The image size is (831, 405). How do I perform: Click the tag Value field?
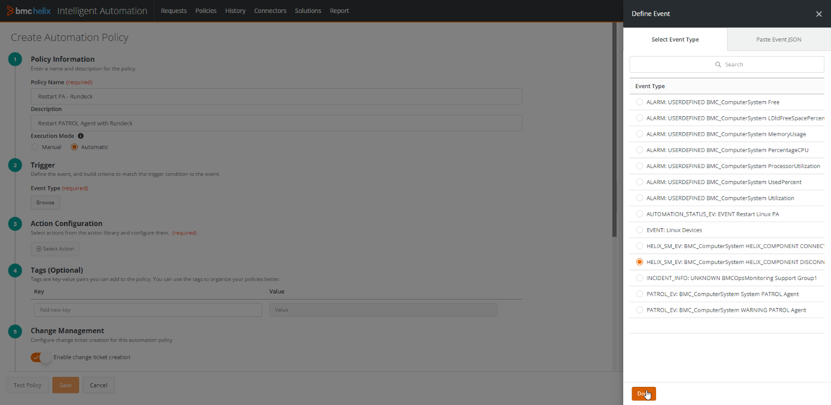[383, 310]
